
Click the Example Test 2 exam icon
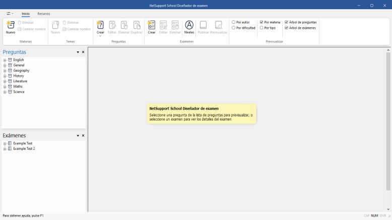(10, 149)
